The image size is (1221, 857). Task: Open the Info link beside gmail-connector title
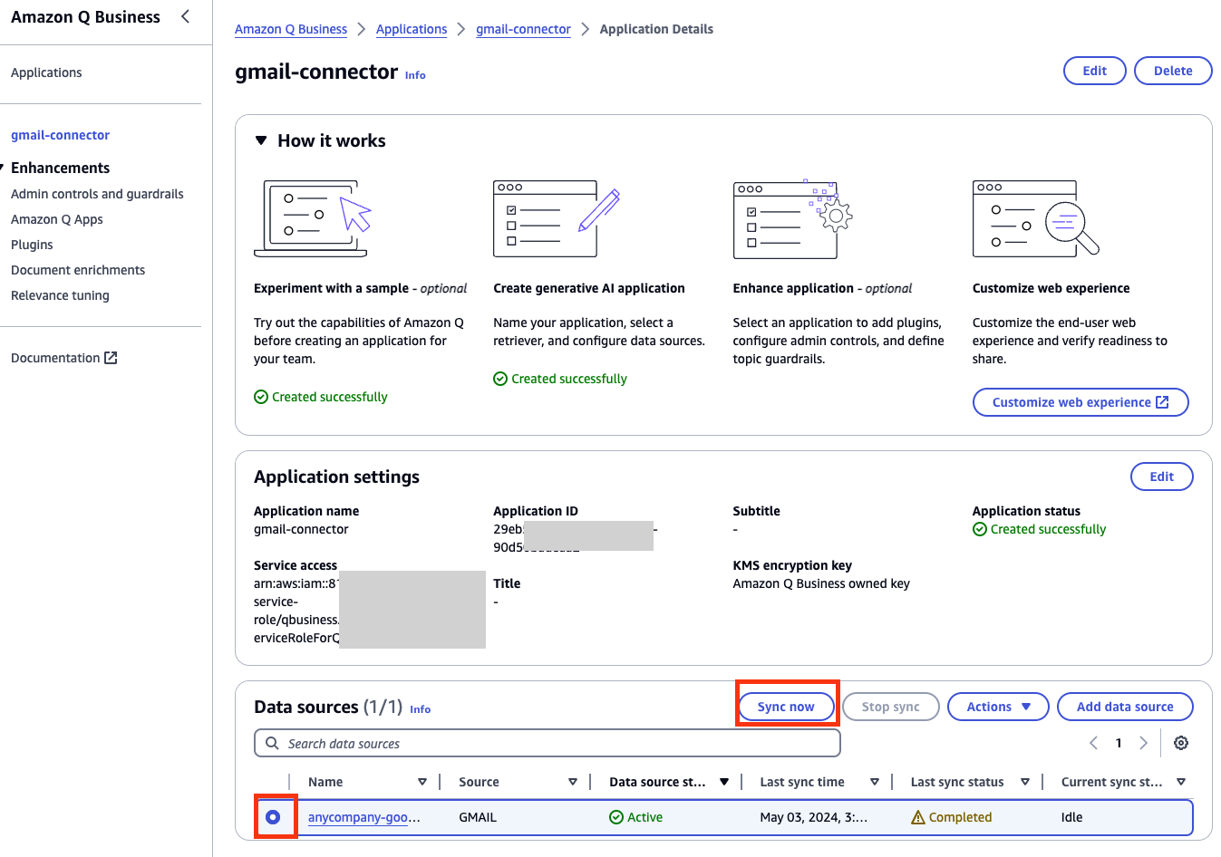click(x=415, y=75)
